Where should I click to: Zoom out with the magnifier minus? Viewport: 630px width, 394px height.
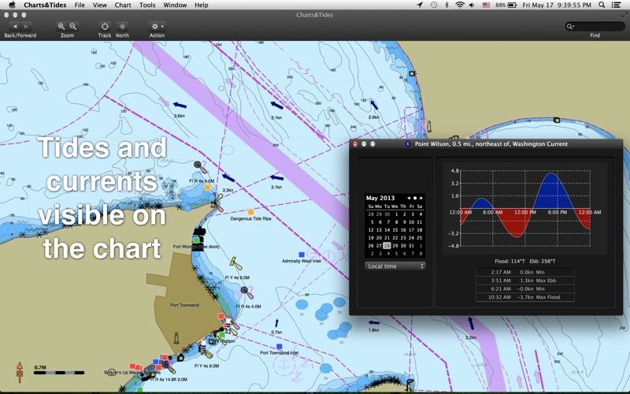coord(73,27)
